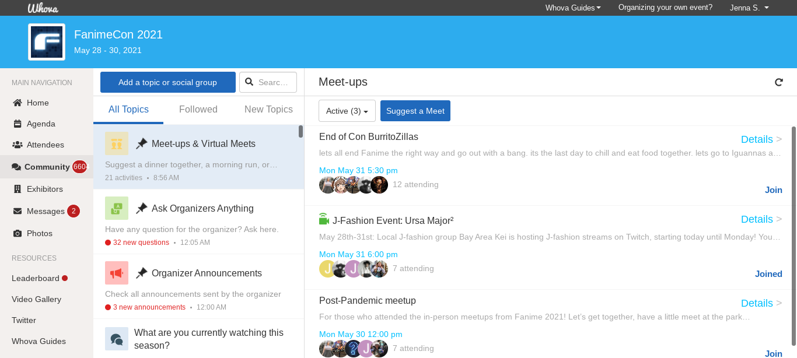The image size is (797, 358).
Task: Open Messages in main navigation
Action: click(x=47, y=211)
